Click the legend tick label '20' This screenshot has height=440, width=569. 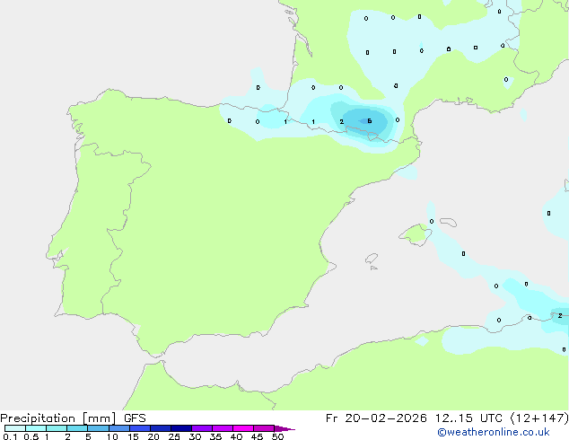[x=153, y=436]
